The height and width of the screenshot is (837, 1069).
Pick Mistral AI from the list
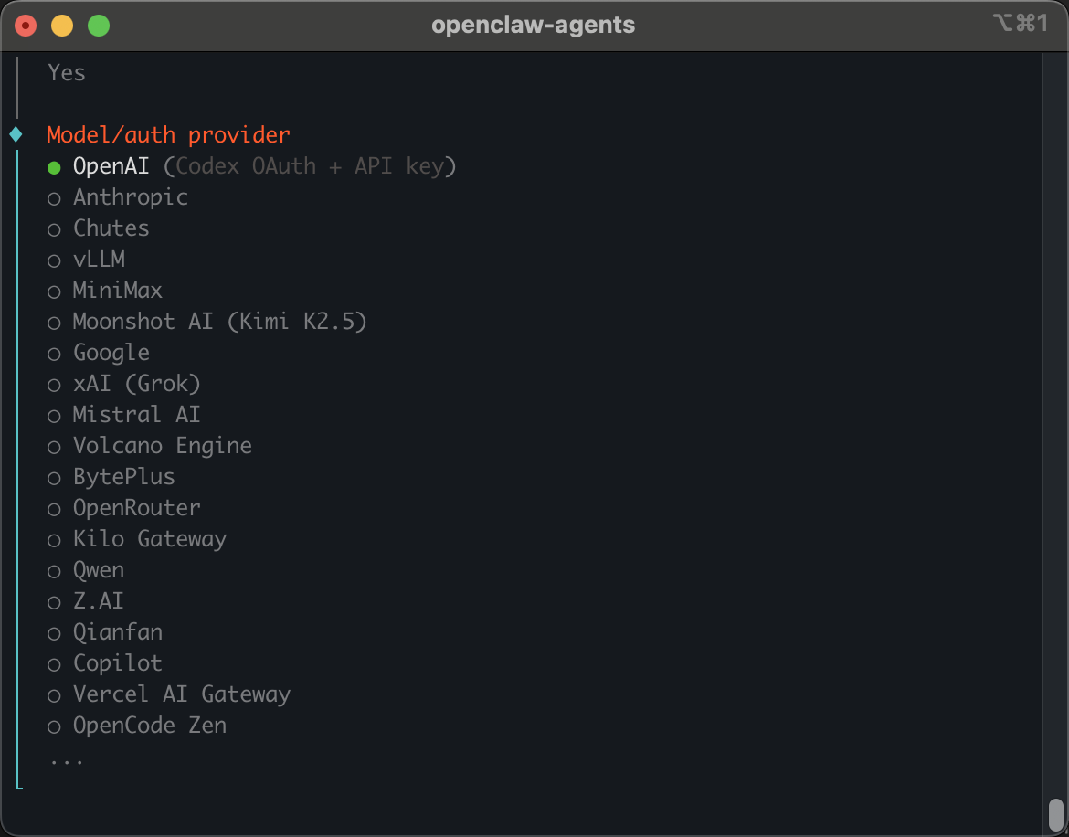(x=136, y=415)
